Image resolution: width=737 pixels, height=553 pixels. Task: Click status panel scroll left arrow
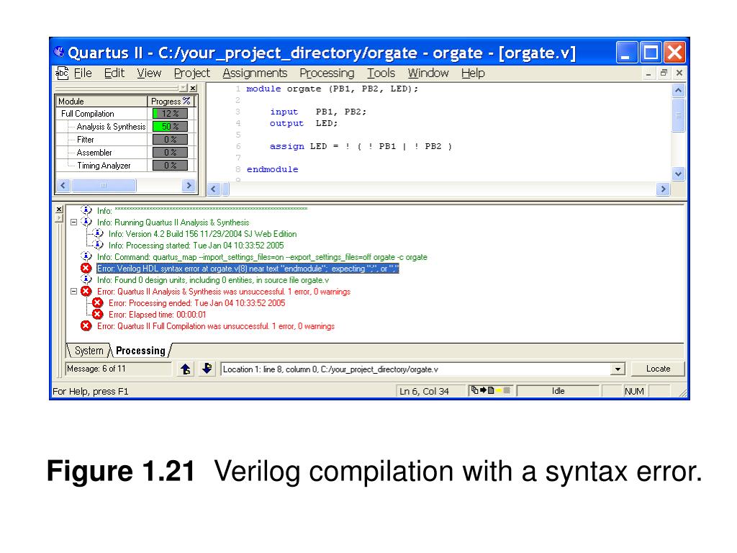63,185
